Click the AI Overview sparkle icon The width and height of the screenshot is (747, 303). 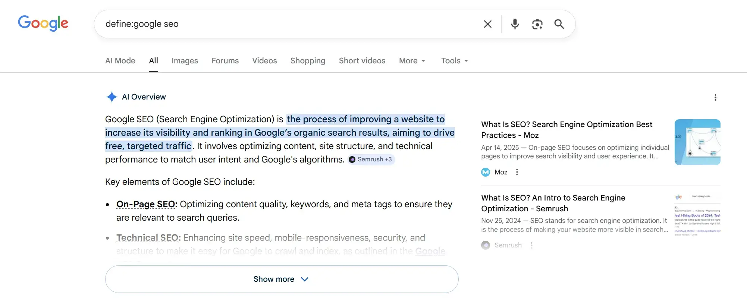[x=111, y=97]
